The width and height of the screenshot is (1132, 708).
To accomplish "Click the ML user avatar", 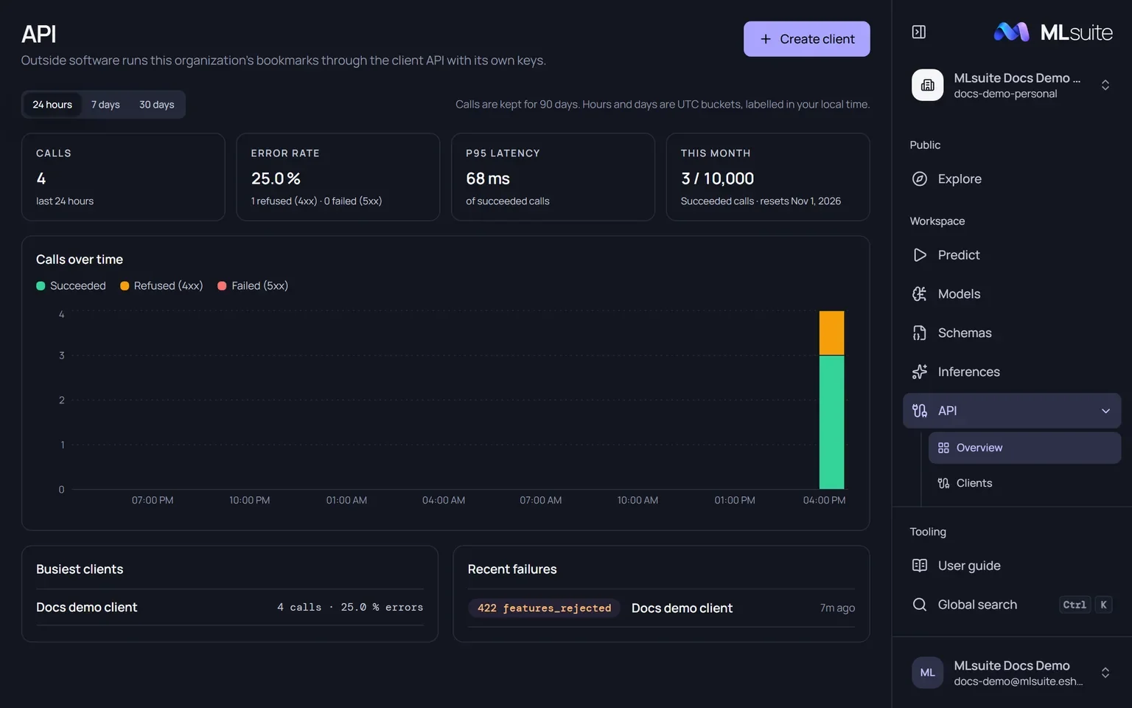I will pyautogui.click(x=927, y=673).
